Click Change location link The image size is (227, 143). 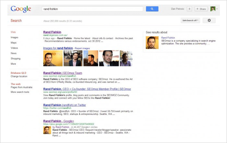[x=19, y=76]
